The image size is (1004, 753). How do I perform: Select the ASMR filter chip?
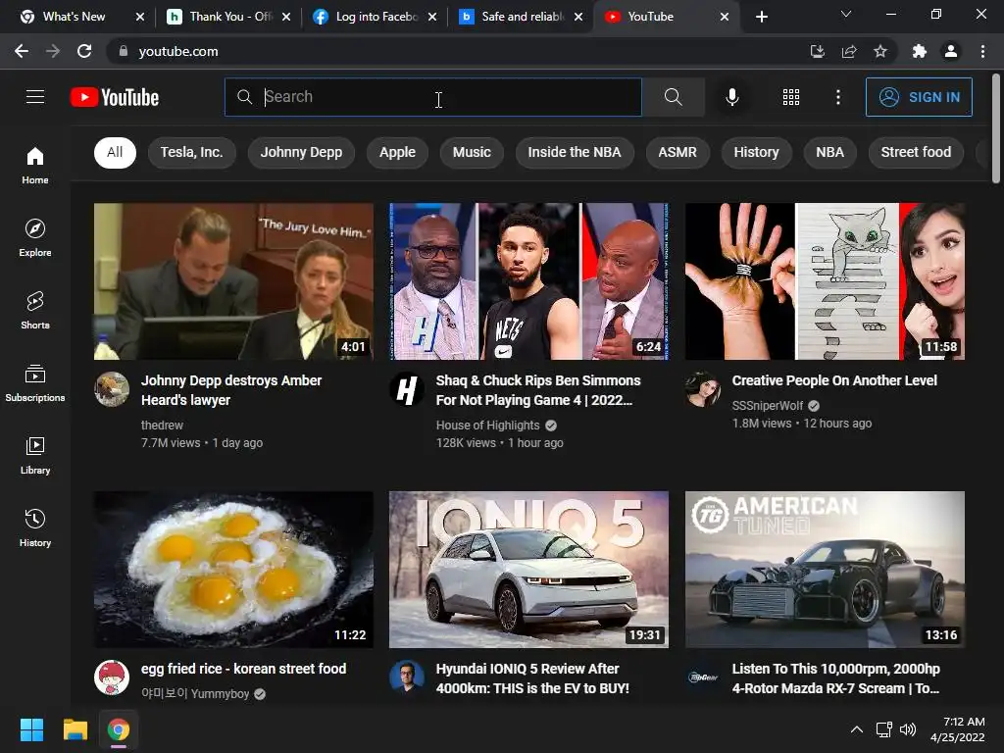tap(678, 152)
